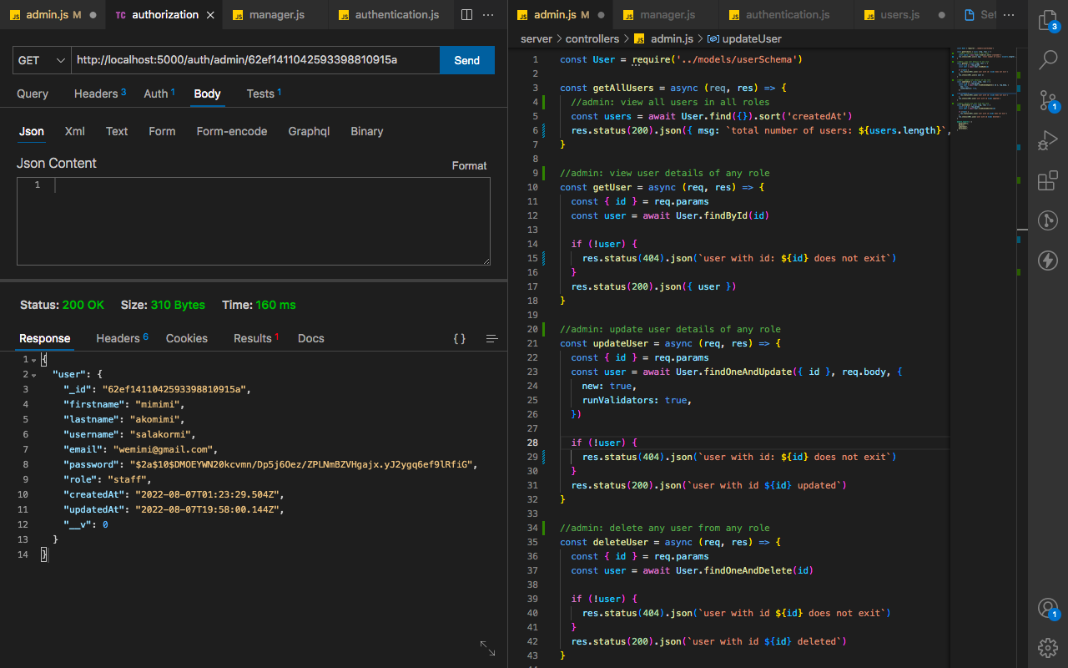The height and width of the screenshot is (668, 1068).
Task: Switch to the Auth request tab
Action: (159, 94)
